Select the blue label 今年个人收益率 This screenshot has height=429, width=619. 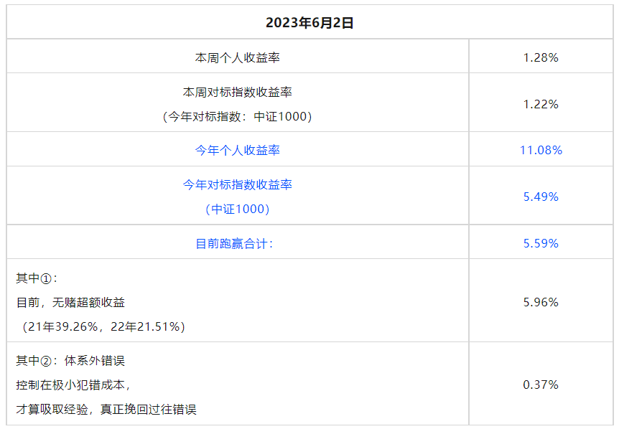(237, 150)
